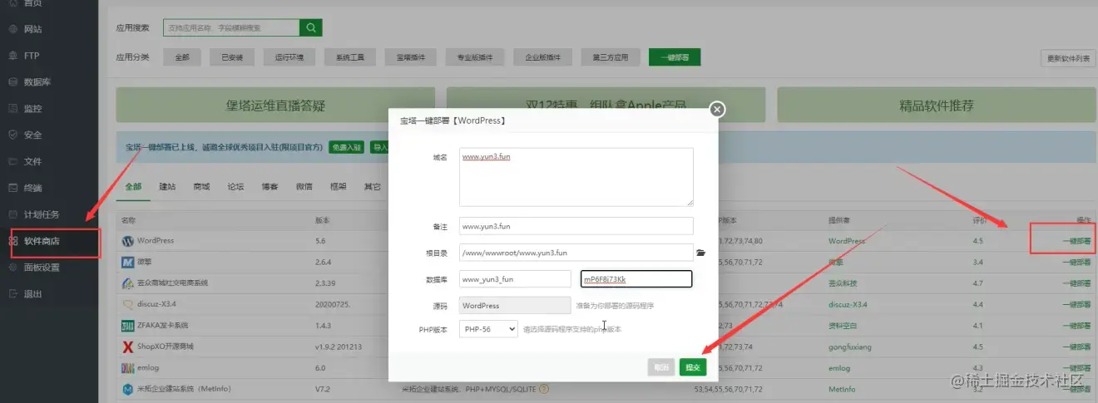Click the 更新软件列表 button

1068,58
